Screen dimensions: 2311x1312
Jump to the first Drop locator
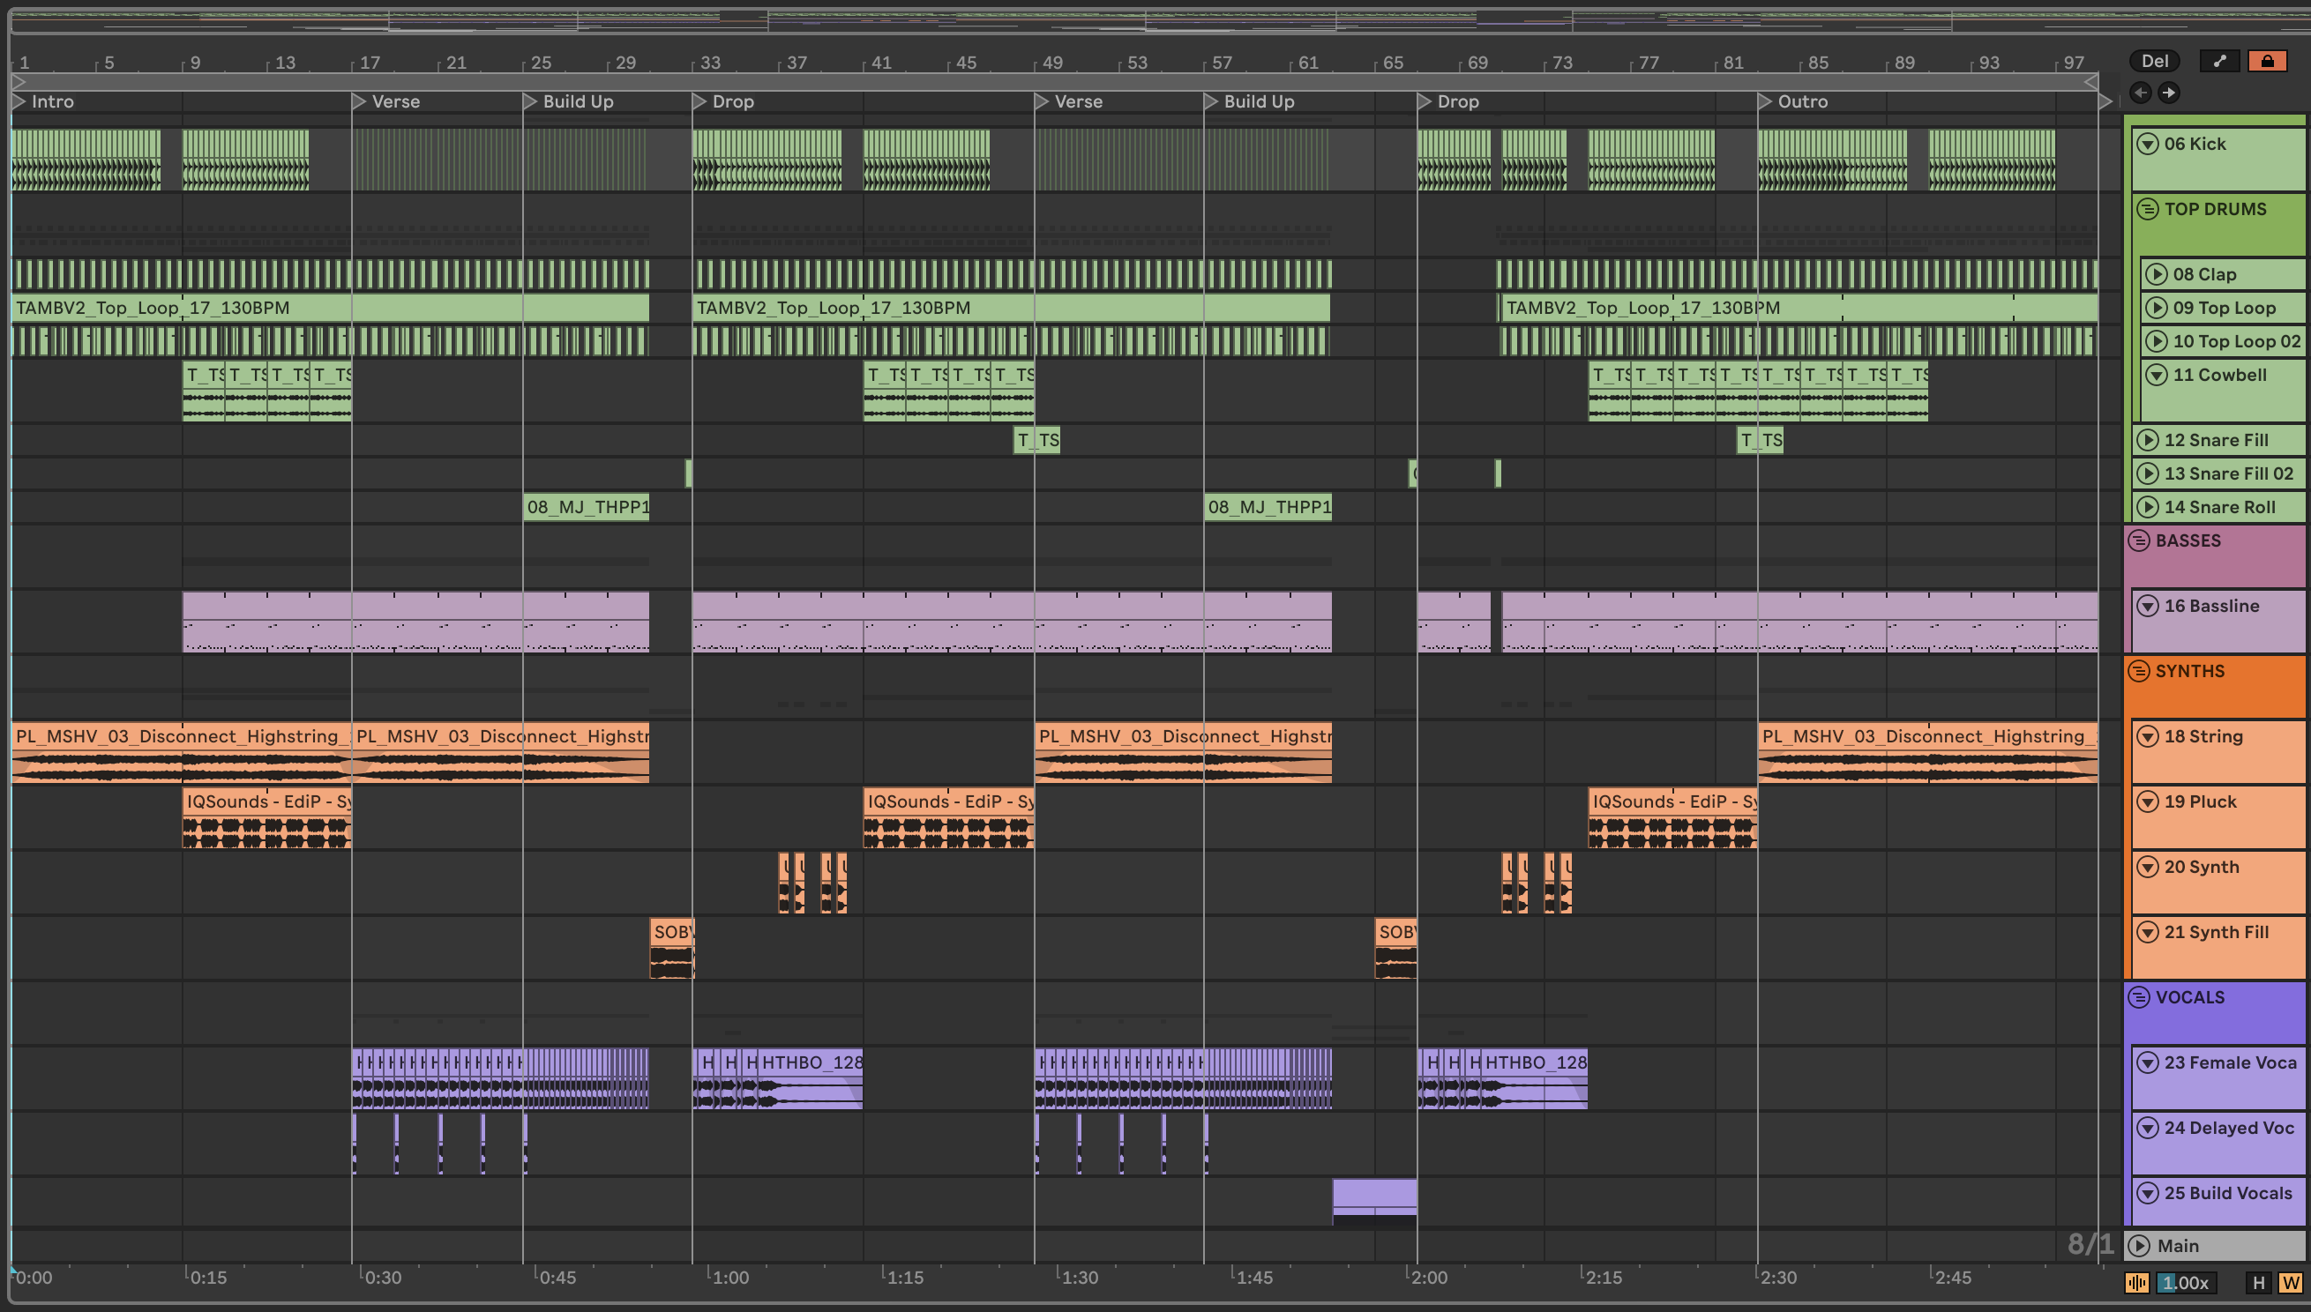pyautogui.click(x=699, y=101)
